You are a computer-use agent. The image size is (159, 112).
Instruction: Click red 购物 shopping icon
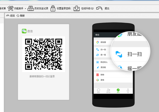(x=98, y=75)
